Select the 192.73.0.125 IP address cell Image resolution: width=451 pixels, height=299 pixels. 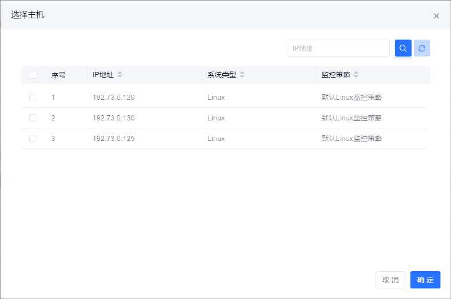click(x=113, y=139)
